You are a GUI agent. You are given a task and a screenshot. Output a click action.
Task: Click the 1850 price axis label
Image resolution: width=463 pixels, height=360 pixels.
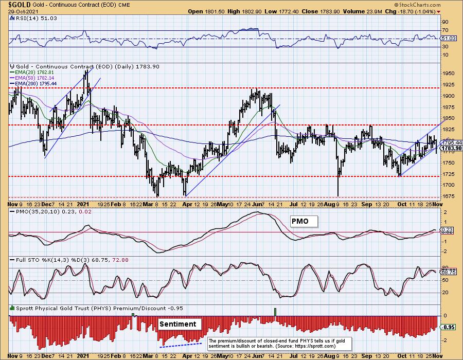[x=449, y=118]
